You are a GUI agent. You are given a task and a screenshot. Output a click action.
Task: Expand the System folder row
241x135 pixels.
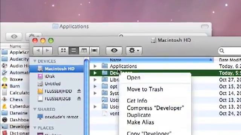95,93
